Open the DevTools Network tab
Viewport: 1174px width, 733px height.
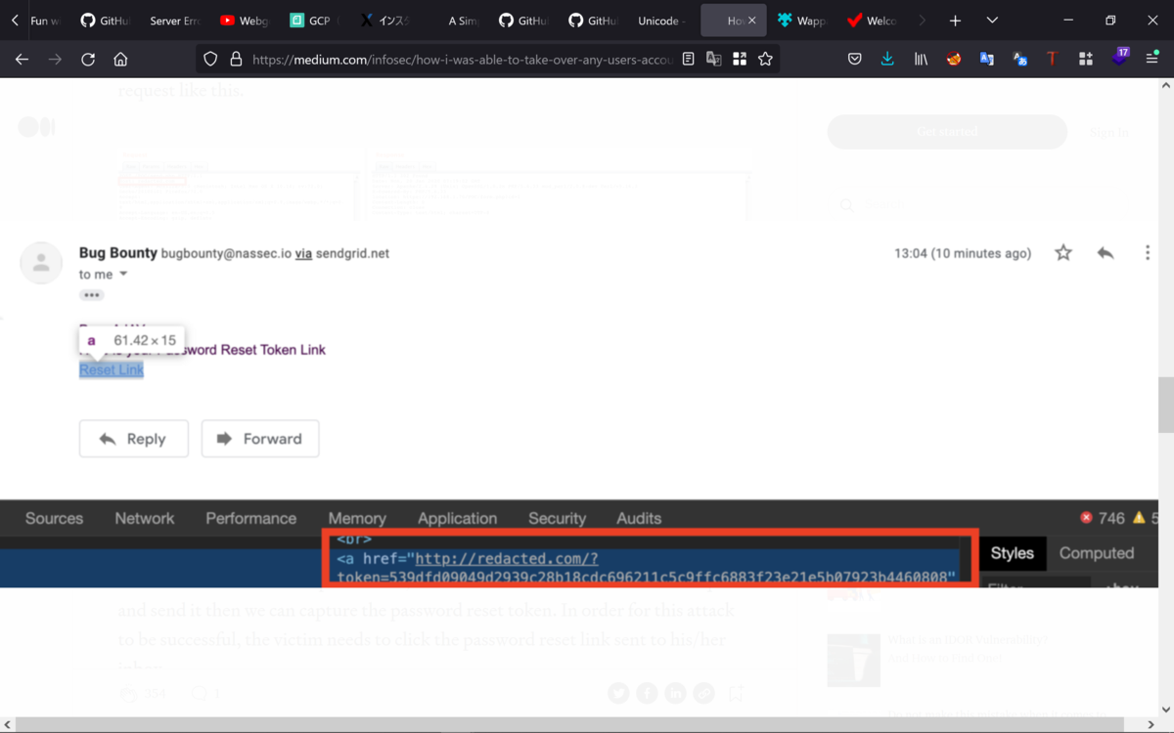[x=145, y=519]
